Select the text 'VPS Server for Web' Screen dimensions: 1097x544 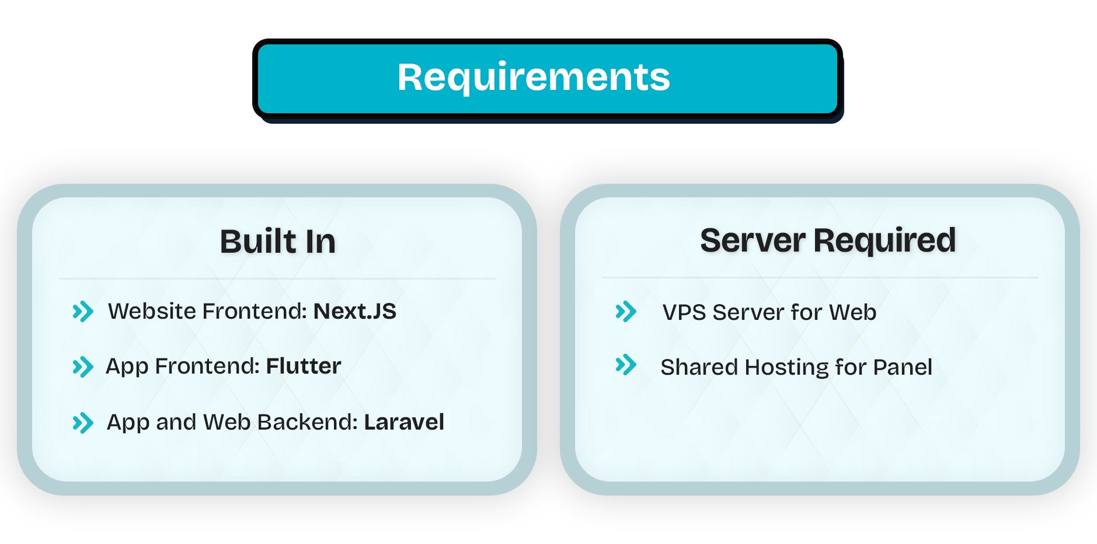click(x=769, y=312)
